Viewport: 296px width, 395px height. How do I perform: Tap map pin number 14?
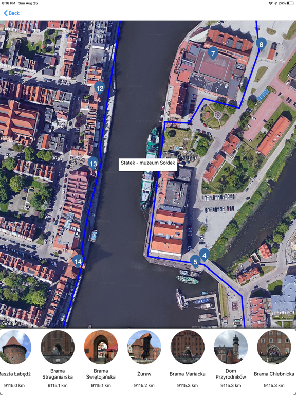tap(78, 261)
